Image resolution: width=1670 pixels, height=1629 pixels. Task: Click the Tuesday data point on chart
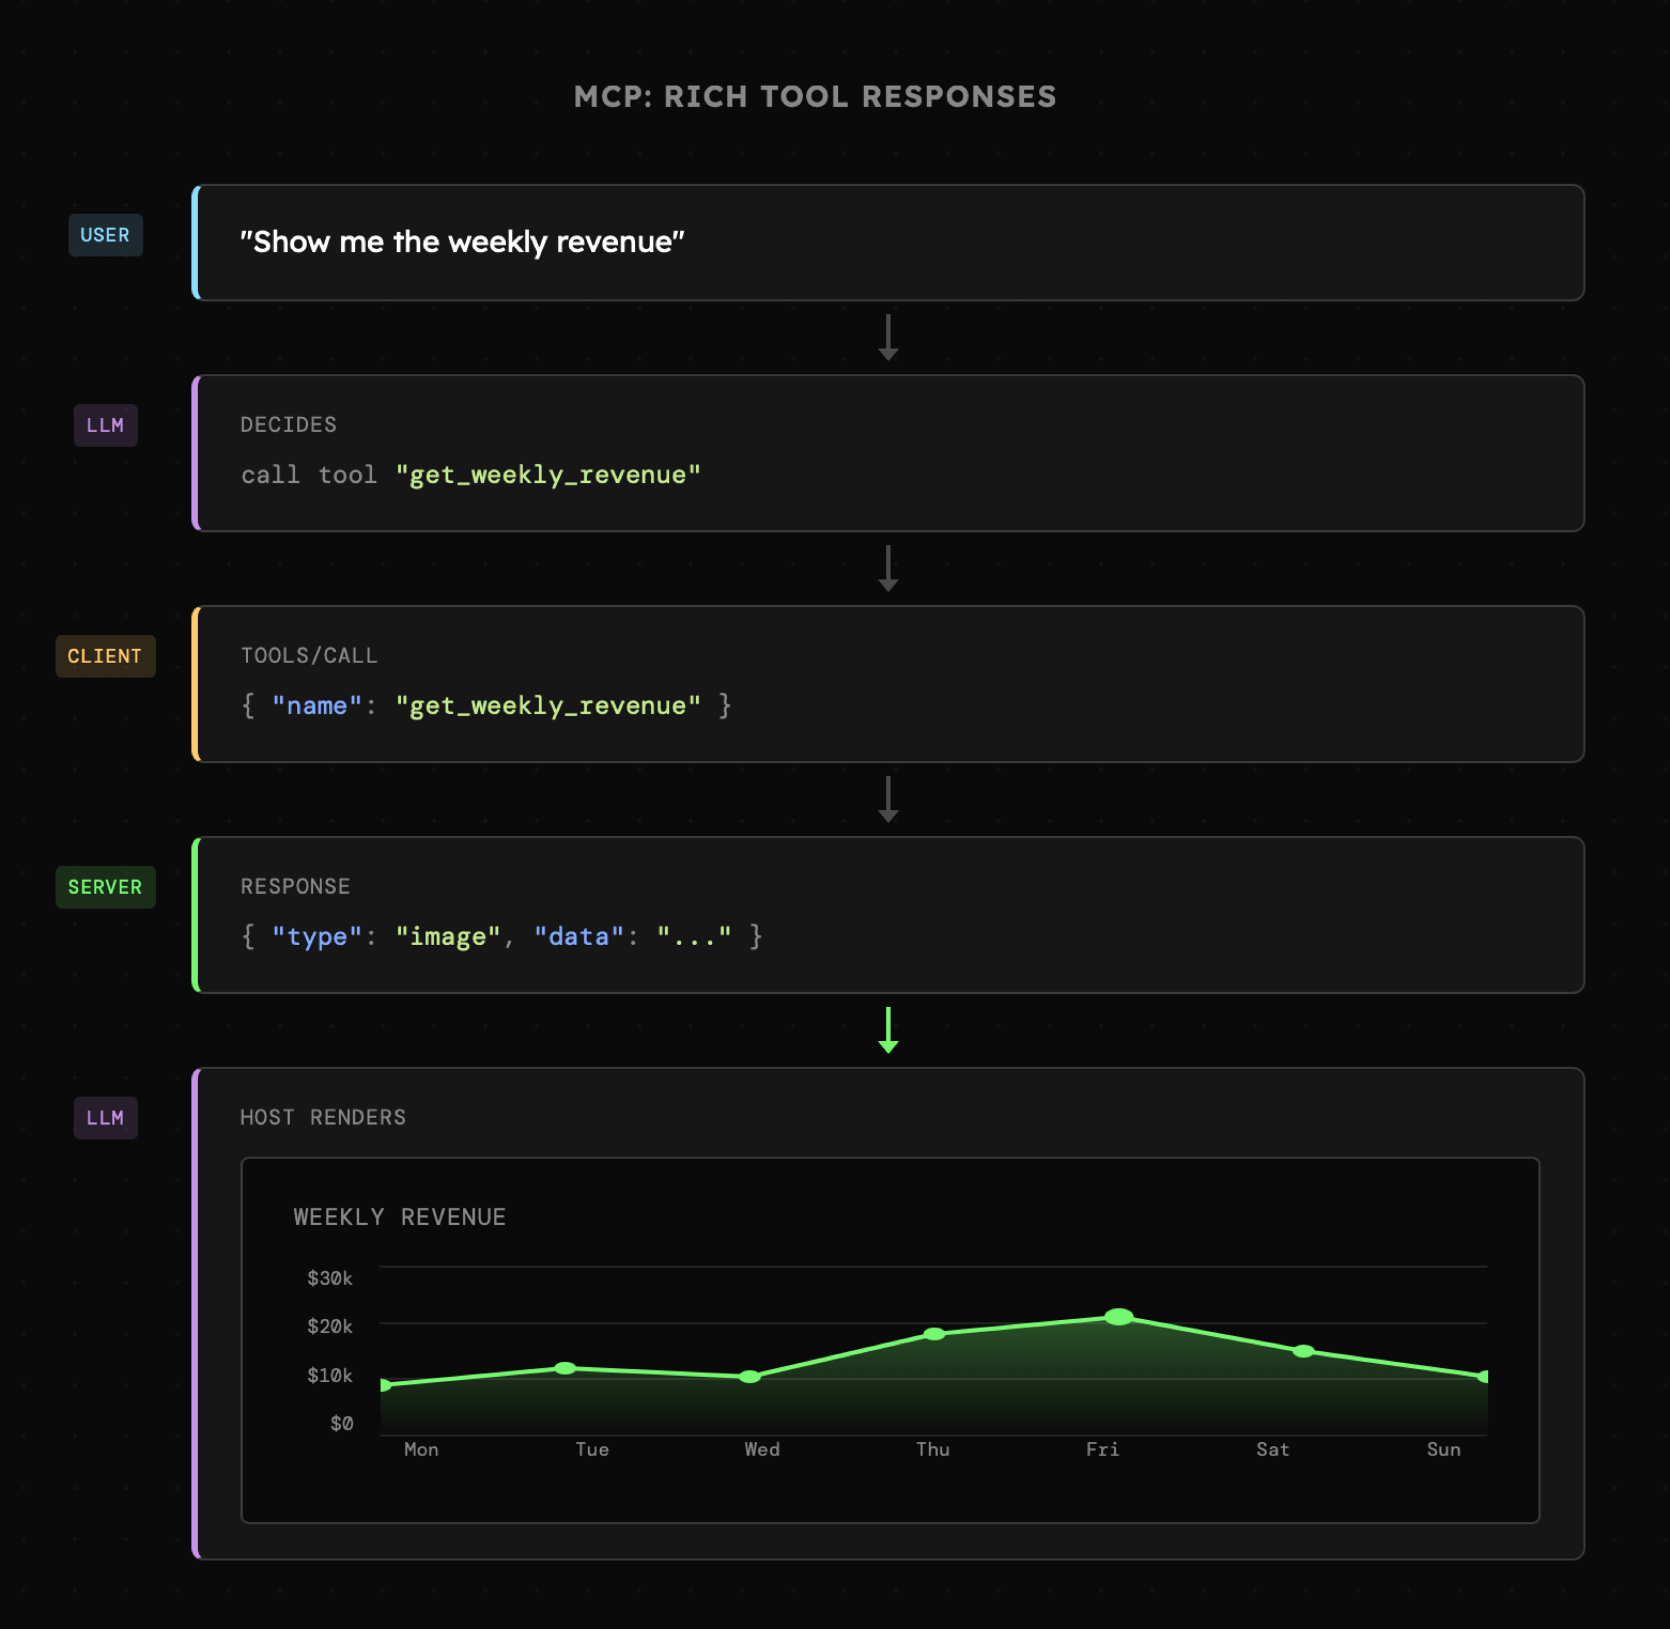pyautogui.click(x=565, y=1368)
